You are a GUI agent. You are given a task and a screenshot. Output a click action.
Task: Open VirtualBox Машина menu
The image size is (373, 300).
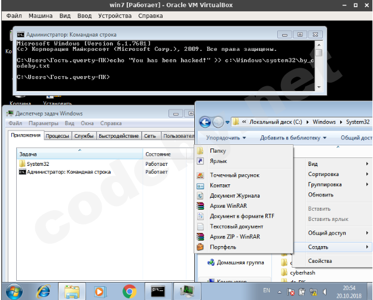(x=41, y=16)
